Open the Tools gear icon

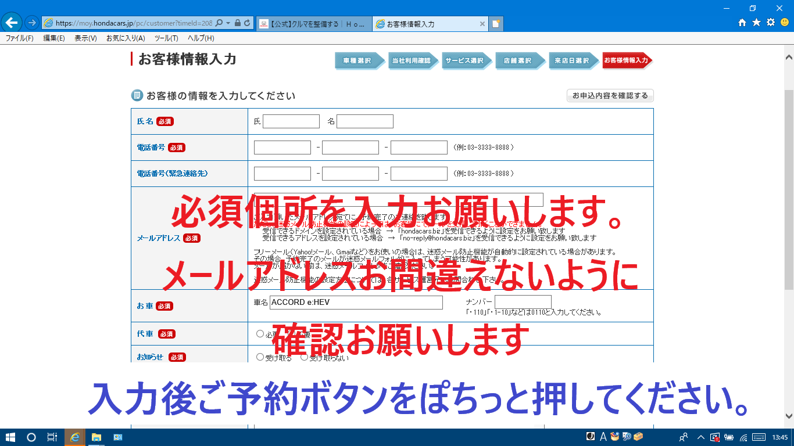tap(770, 23)
